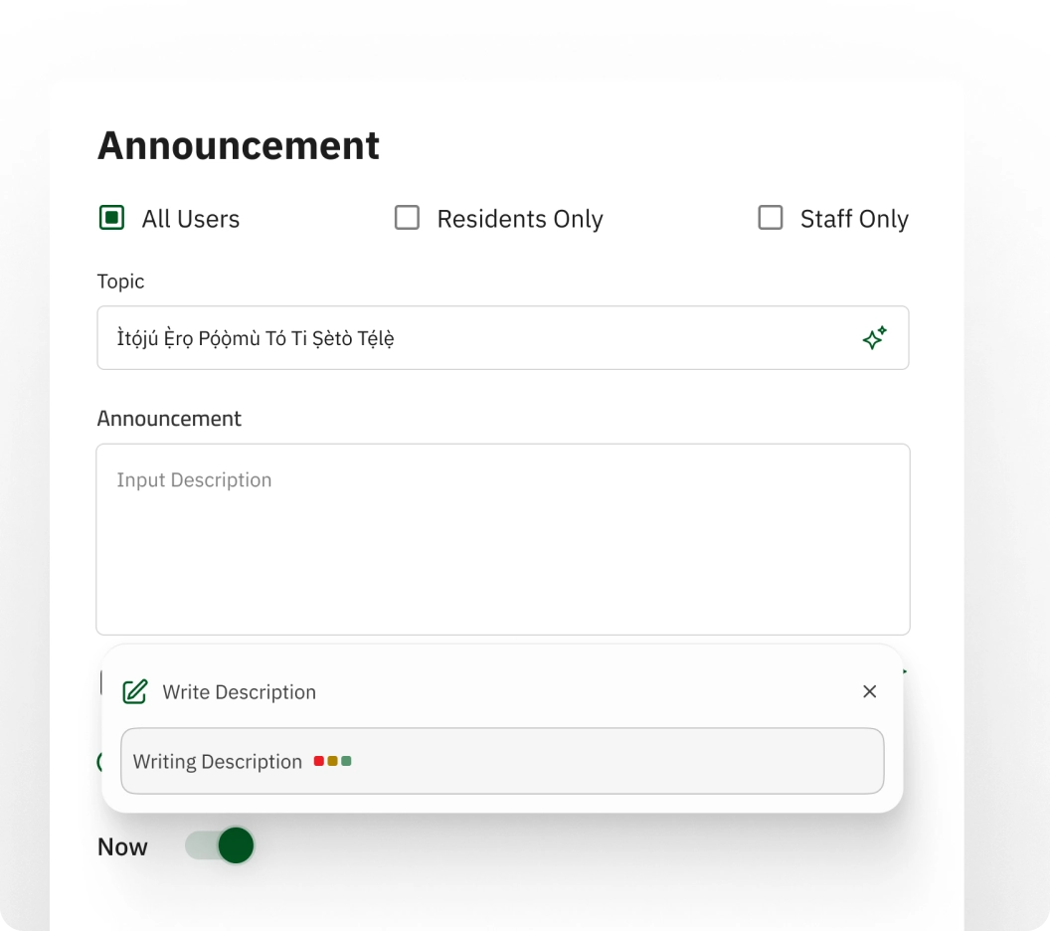The image size is (1050, 931).
Task: Click the green loading dot
Action: click(346, 761)
